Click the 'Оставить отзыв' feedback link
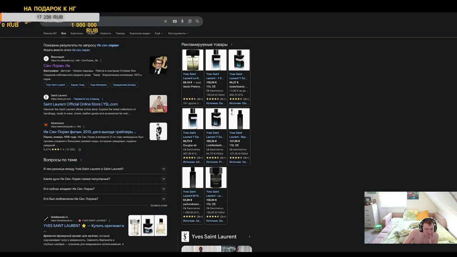The width and height of the screenshot is (457, 257). click(159, 205)
